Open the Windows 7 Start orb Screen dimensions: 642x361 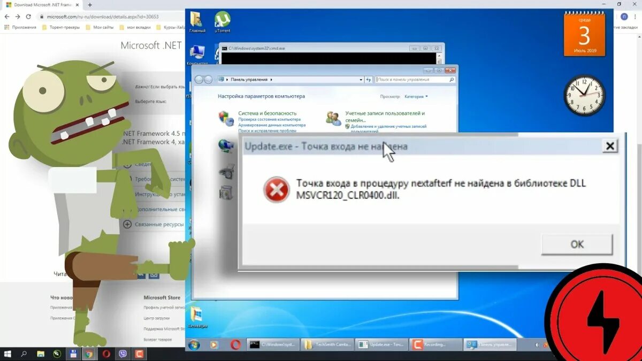point(193,344)
